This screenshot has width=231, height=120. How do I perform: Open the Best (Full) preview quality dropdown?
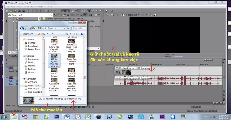pyautogui.click(x=139, y=15)
